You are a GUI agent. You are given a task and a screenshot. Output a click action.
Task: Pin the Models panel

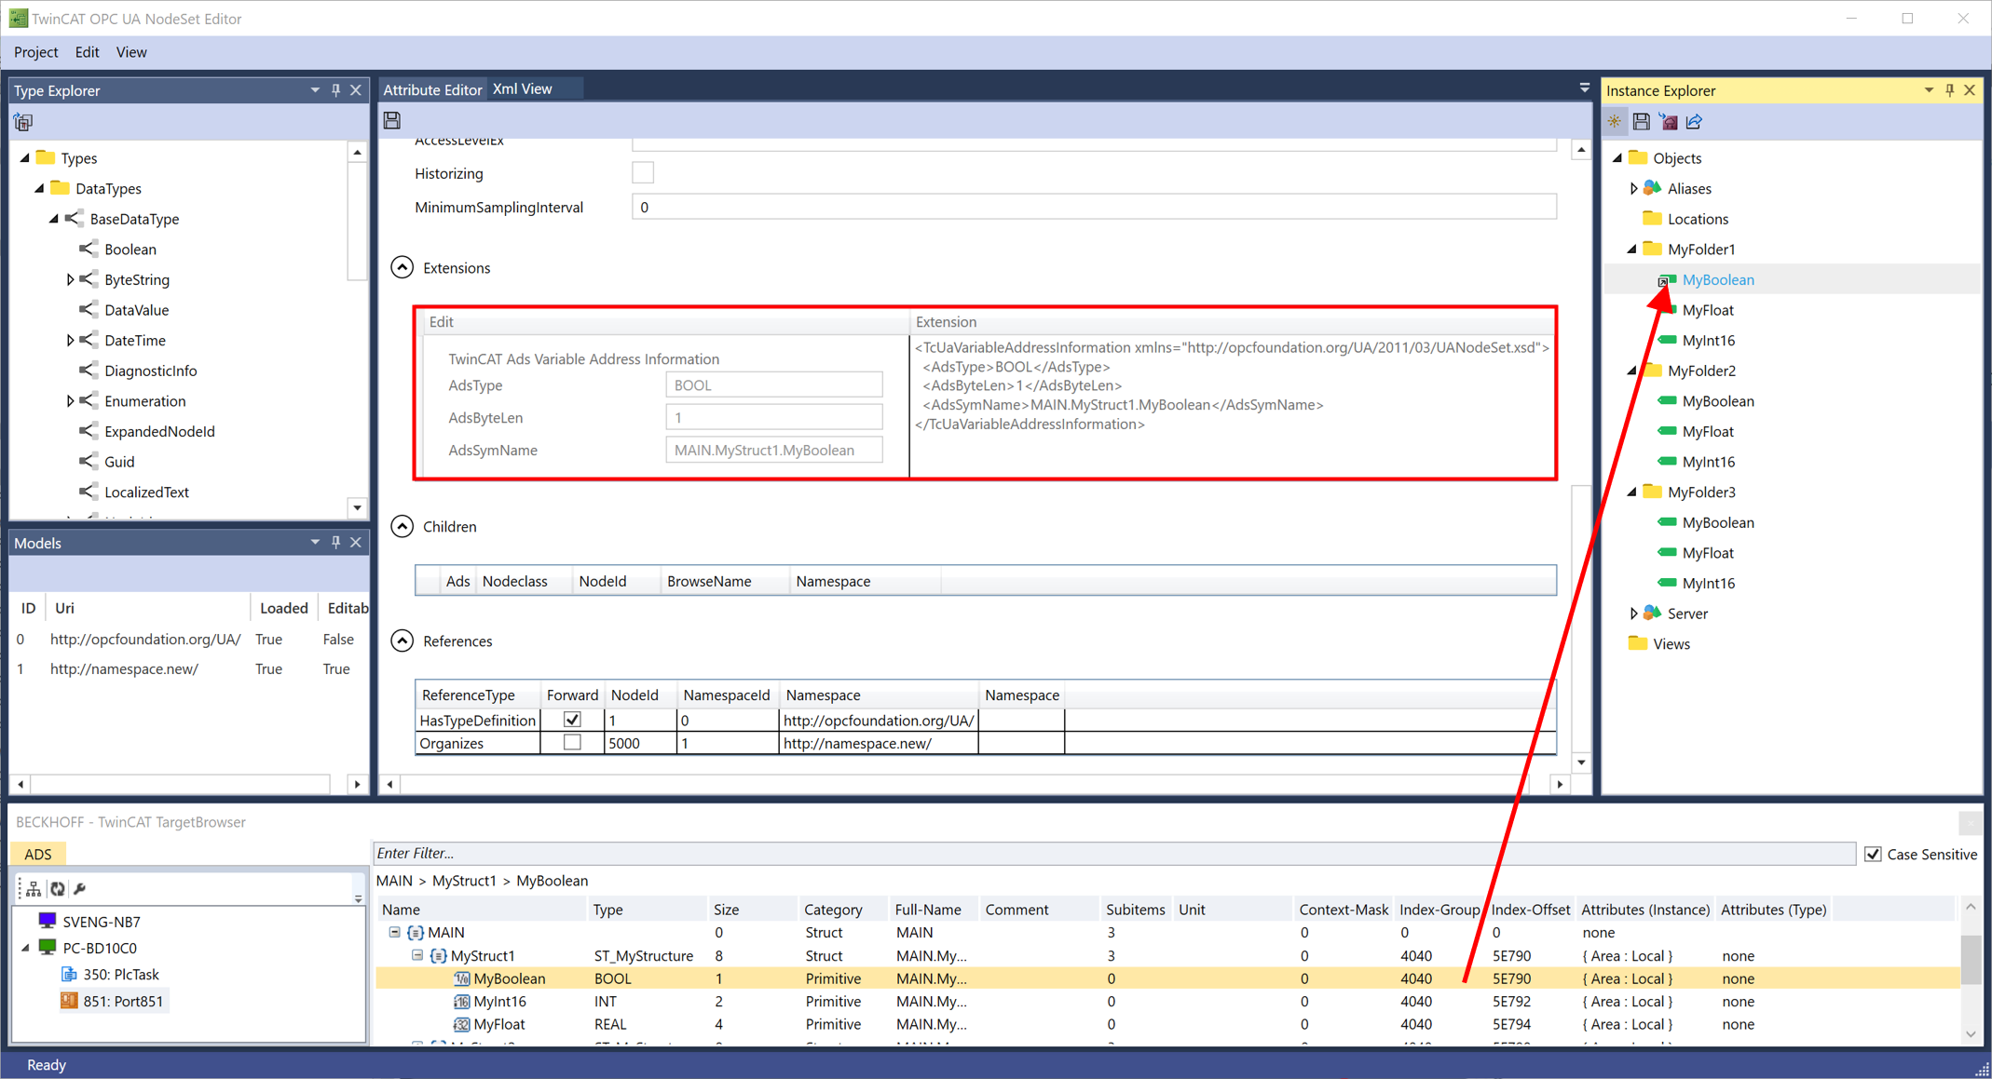pos(336,543)
